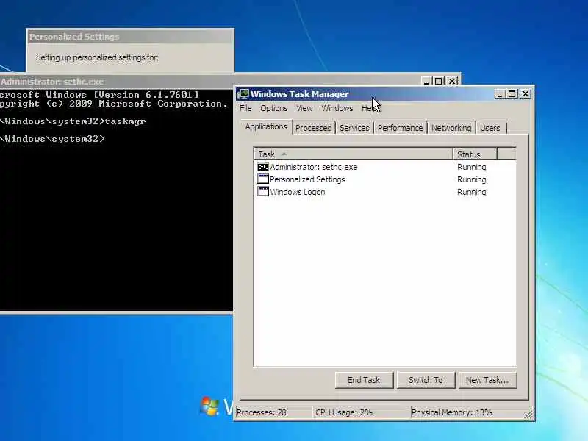Maximize the Windows Task Manager window
Screen dimensions: 588x441
512,94
